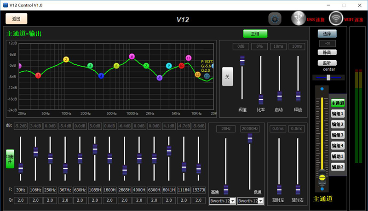Select magenta EQ node 6 on graph
This screenshot has height=211, width=368.
point(132,56)
